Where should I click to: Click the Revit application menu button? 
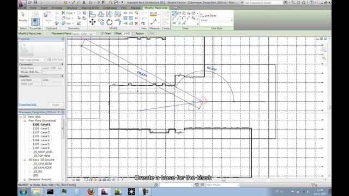22,4
